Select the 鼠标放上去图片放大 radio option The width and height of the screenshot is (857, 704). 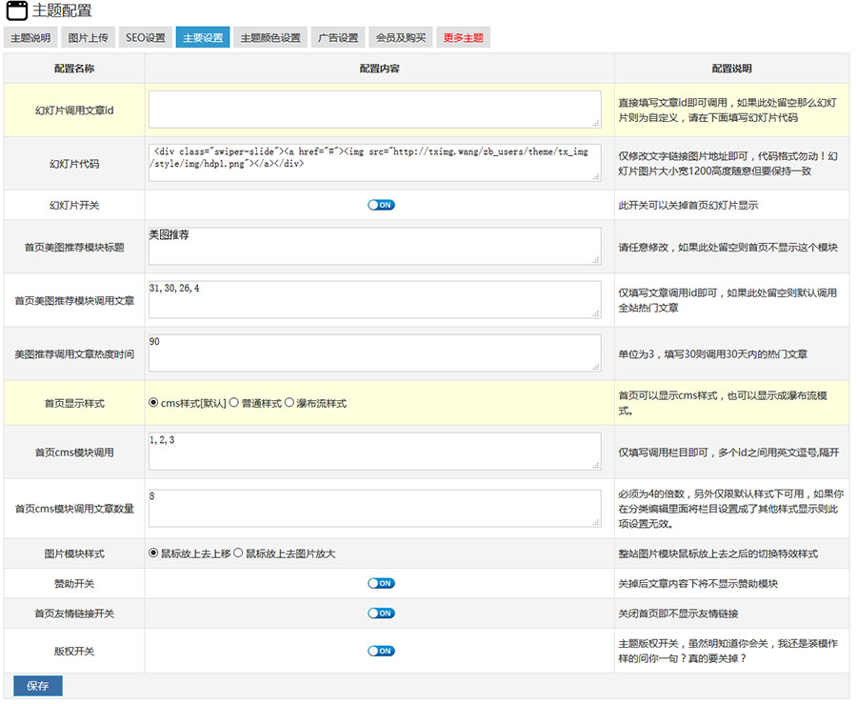coord(238,553)
